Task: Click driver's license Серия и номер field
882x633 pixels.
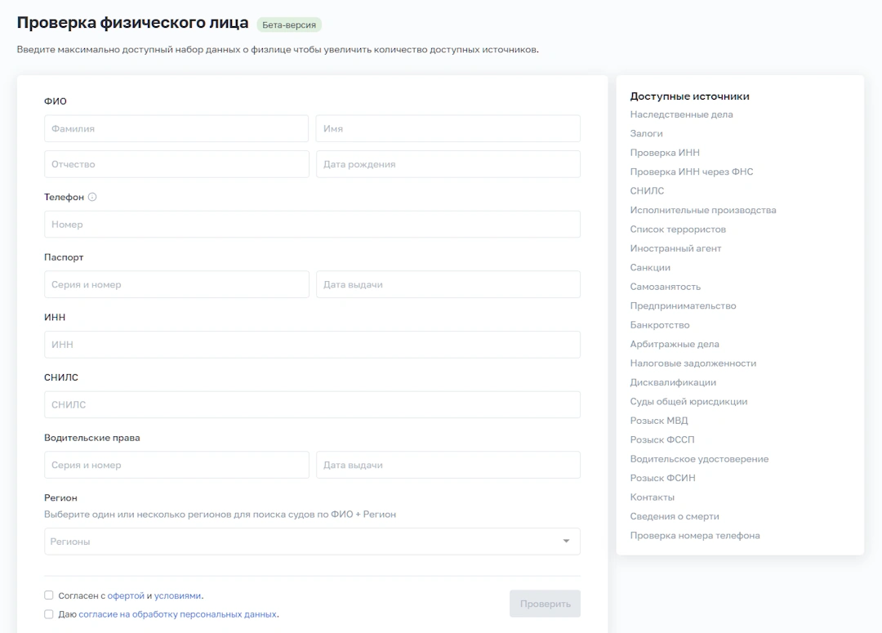Action: [176, 466]
